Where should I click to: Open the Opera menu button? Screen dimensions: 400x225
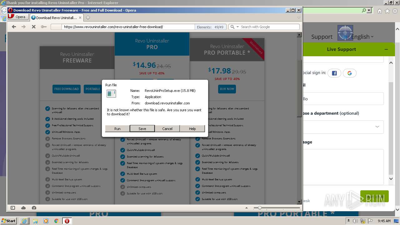point(18,17)
